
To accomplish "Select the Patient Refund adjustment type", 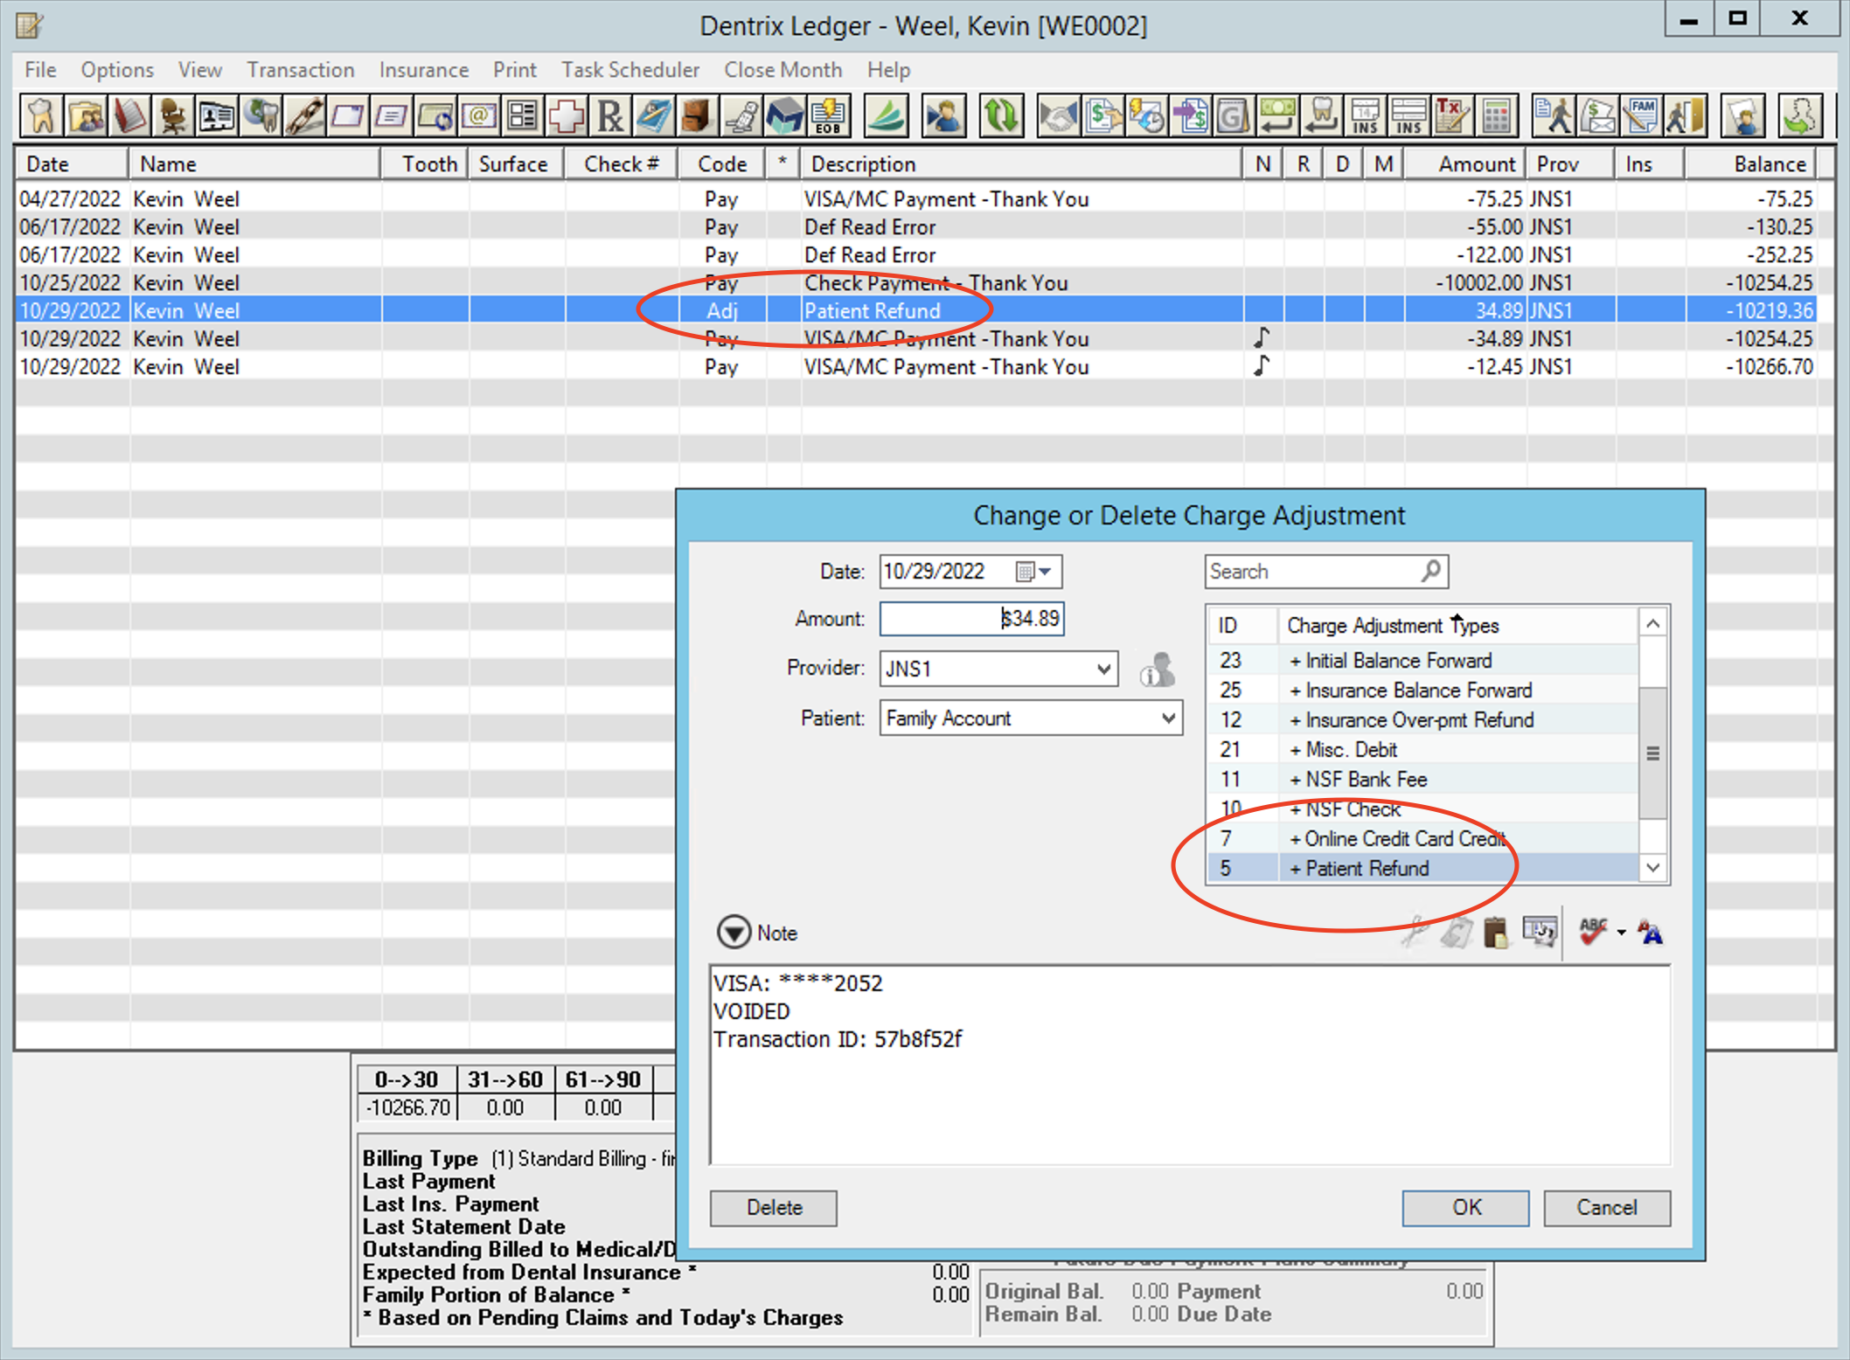I will point(1423,868).
